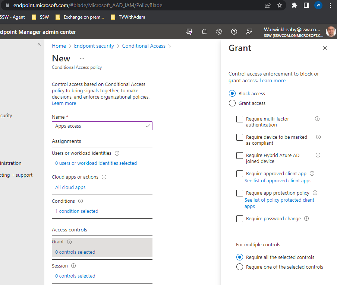
Task: Open the notifications bell
Action: (204, 32)
